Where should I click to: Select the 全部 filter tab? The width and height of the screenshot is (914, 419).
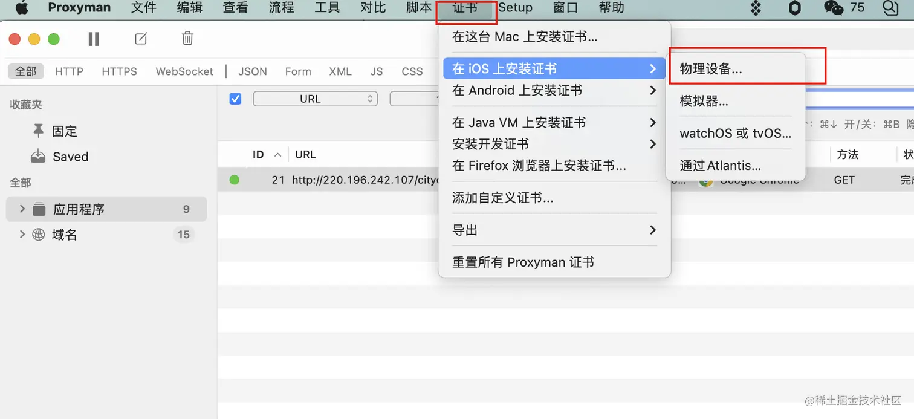[26, 71]
